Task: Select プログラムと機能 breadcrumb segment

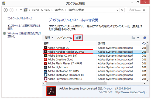Action: (76, 10)
